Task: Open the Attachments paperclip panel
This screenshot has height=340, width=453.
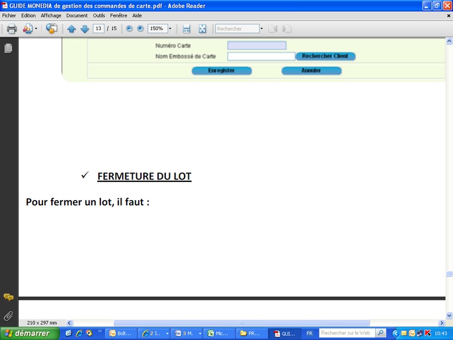Action: coord(8,315)
